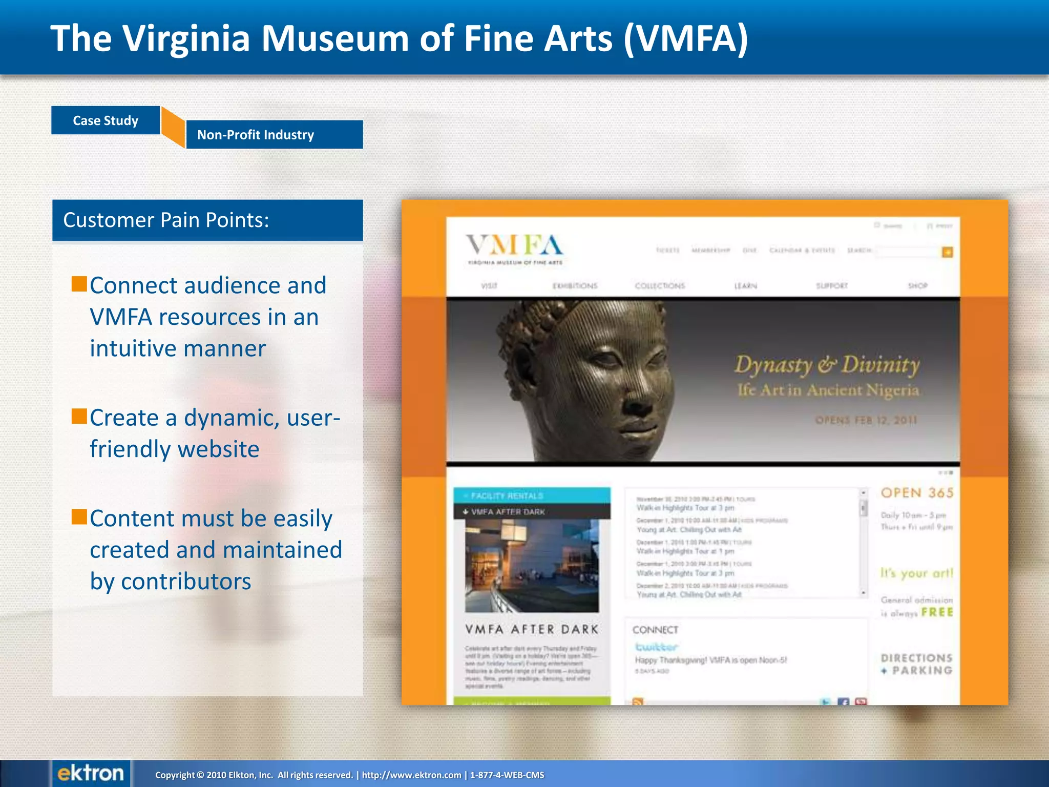The width and height of the screenshot is (1049, 787).
Task: Click the Non-Profit Industry label
Action: [x=275, y=135]
